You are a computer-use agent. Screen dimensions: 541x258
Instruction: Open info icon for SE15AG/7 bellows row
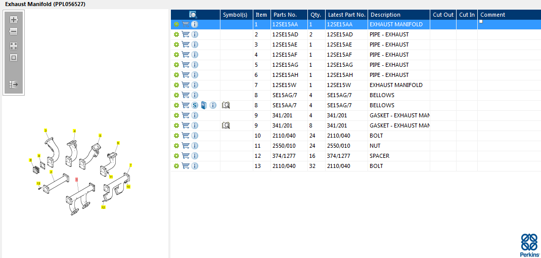195,95
